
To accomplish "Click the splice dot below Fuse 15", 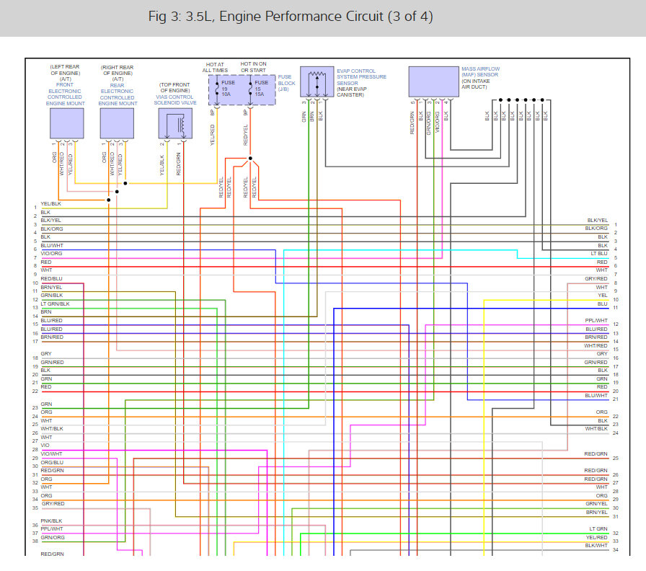I will click(249, 158).
